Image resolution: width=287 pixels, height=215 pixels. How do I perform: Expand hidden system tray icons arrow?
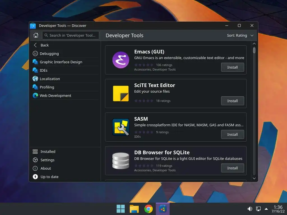[266, 209]
